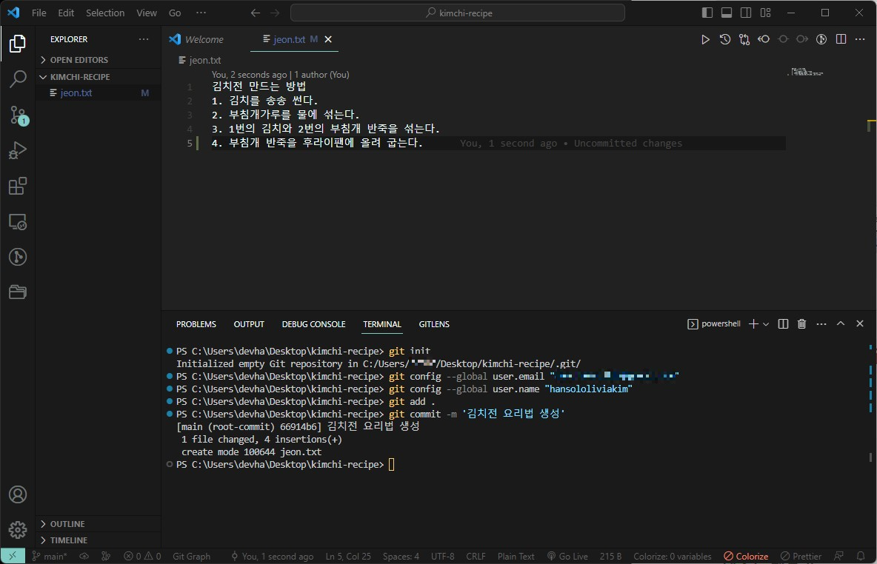Close the jeon.txt editor tab
This screenshot has width=877, height=564.
tap(328, 39)
